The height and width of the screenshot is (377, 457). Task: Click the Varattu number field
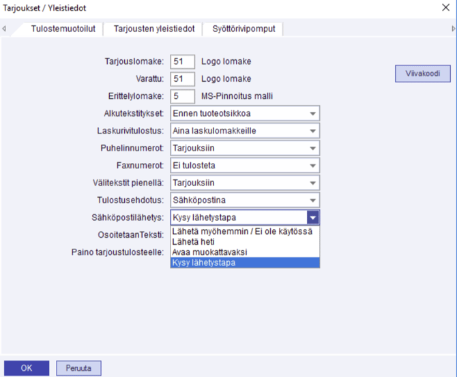coord(182,78)
